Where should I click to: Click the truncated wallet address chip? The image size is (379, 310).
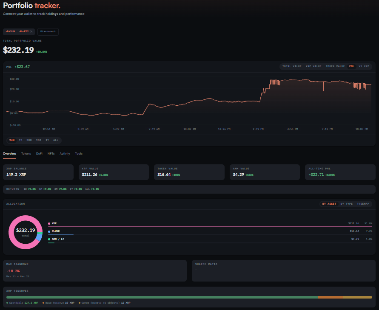[19, 31]
